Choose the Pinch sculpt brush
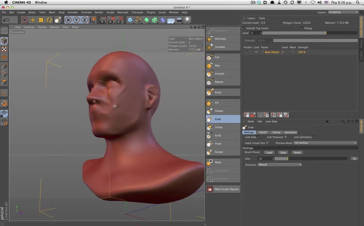The height and width of the screenshot is (226, 364). (x=218, y=144)
